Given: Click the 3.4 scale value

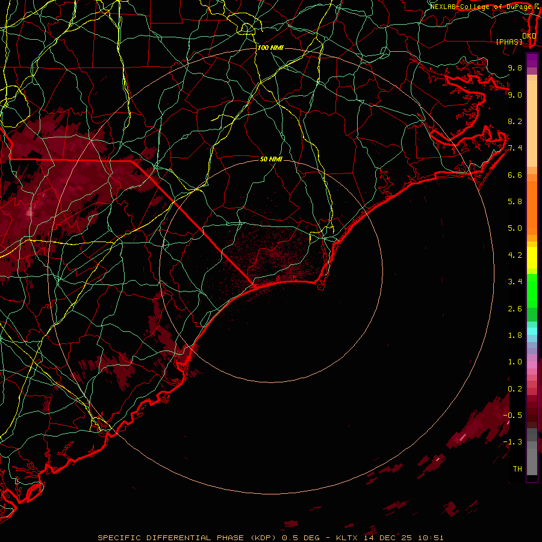Looking at the screenshot, I should click(x=515, y=282).
